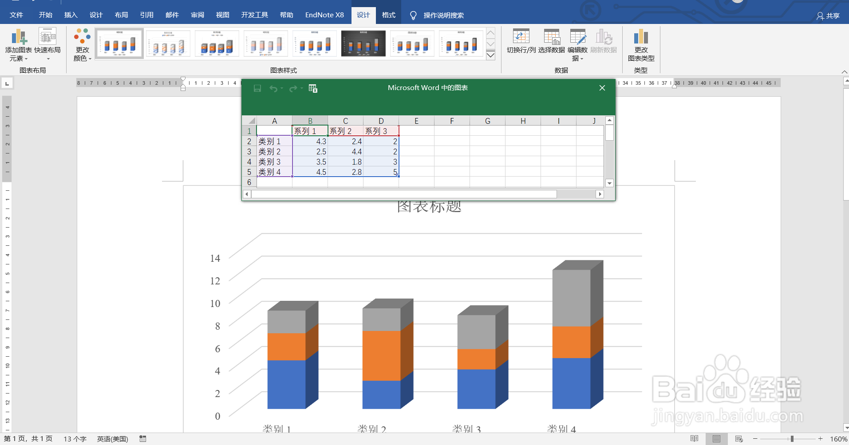The image size is (849, 445).
Task: Select cell with value 4.3
Action: click(310, 141)
